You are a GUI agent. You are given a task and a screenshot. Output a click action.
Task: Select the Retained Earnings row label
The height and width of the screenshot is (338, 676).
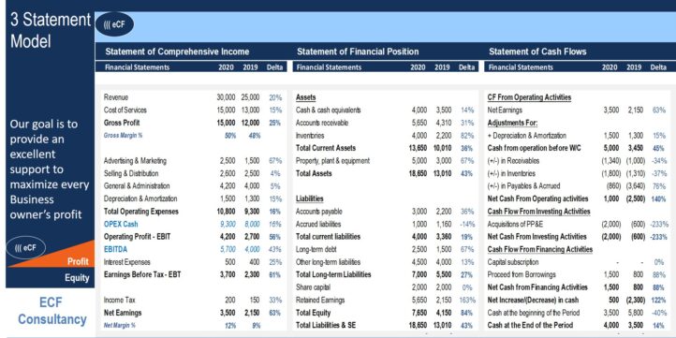click(x=316, y=300)
